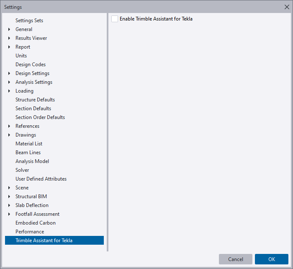Image resolution: width=293 pixels, height=269 pixels.
Task: Enable Trimble Assistant for Tekla checkbox
Action: tap(115, 19)
